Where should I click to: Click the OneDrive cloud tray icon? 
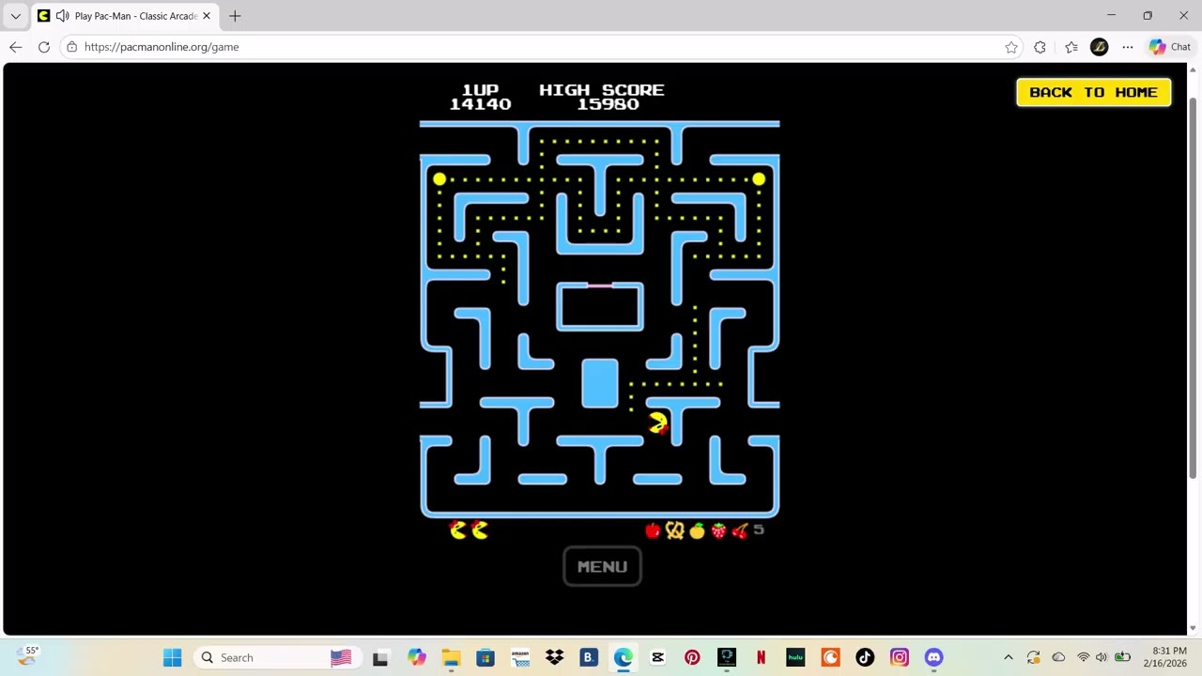coord(1058,657)
